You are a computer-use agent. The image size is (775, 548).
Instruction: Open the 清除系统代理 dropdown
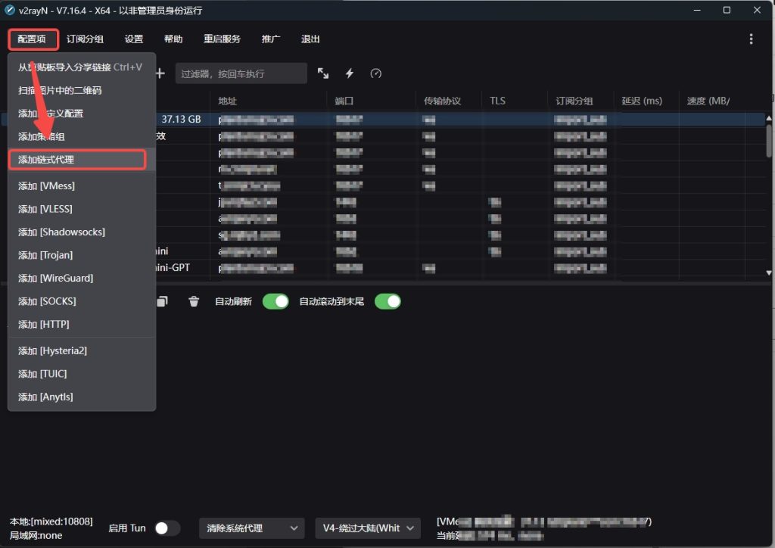coord(251,528)
